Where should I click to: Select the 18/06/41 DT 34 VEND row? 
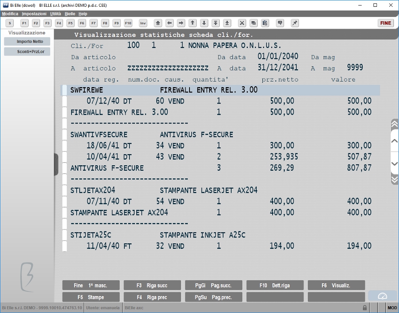(221, 146)
